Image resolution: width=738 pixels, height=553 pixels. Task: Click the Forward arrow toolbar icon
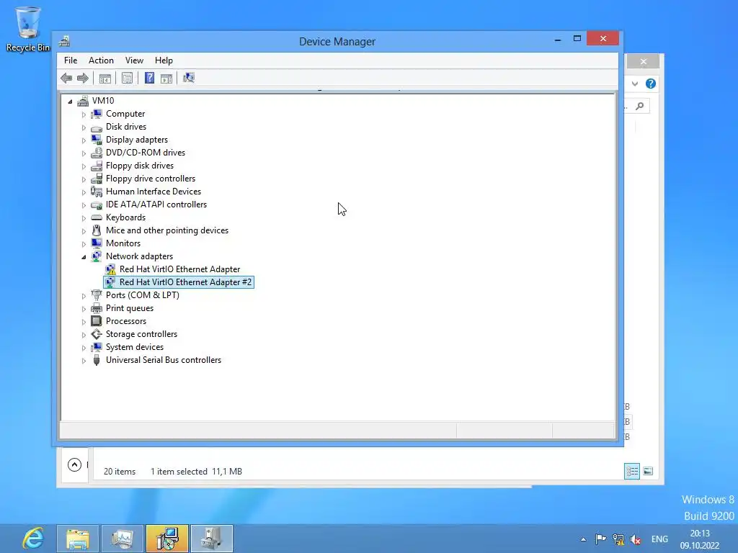tap(83, 78)
